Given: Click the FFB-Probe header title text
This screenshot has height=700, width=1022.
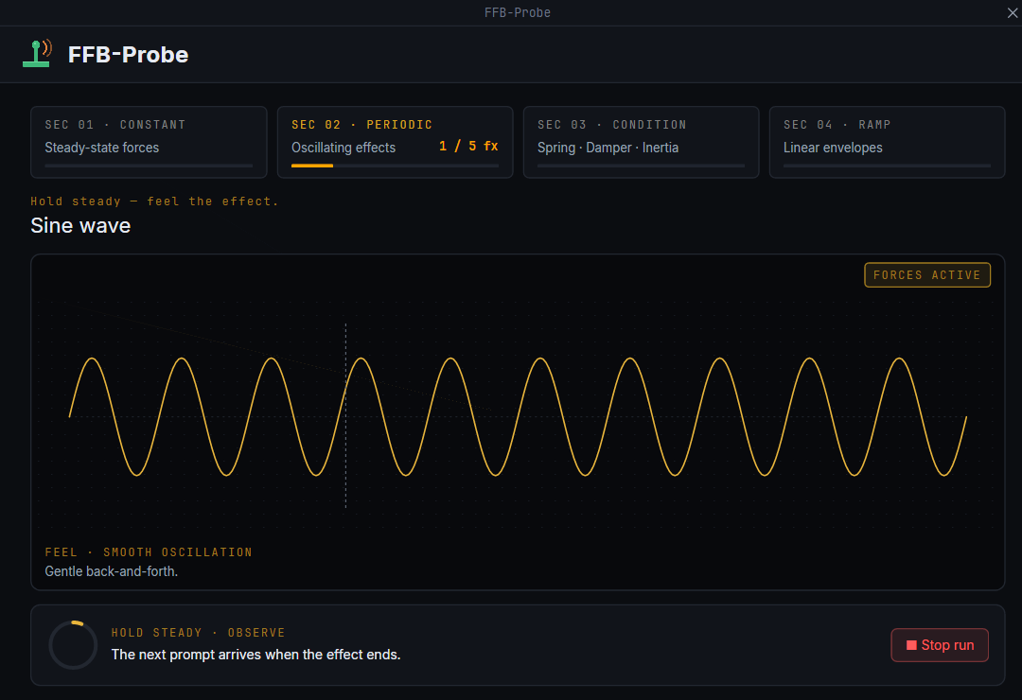Looking at the screenshot, I should 129,55.
